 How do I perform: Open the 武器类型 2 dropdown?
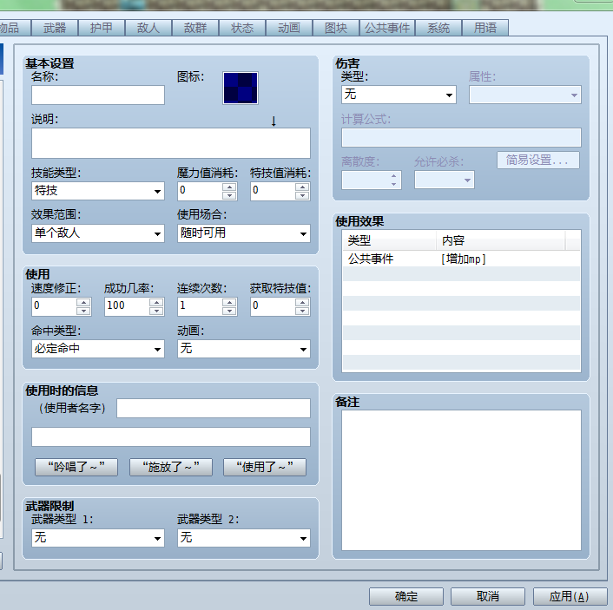coord(244,538)
